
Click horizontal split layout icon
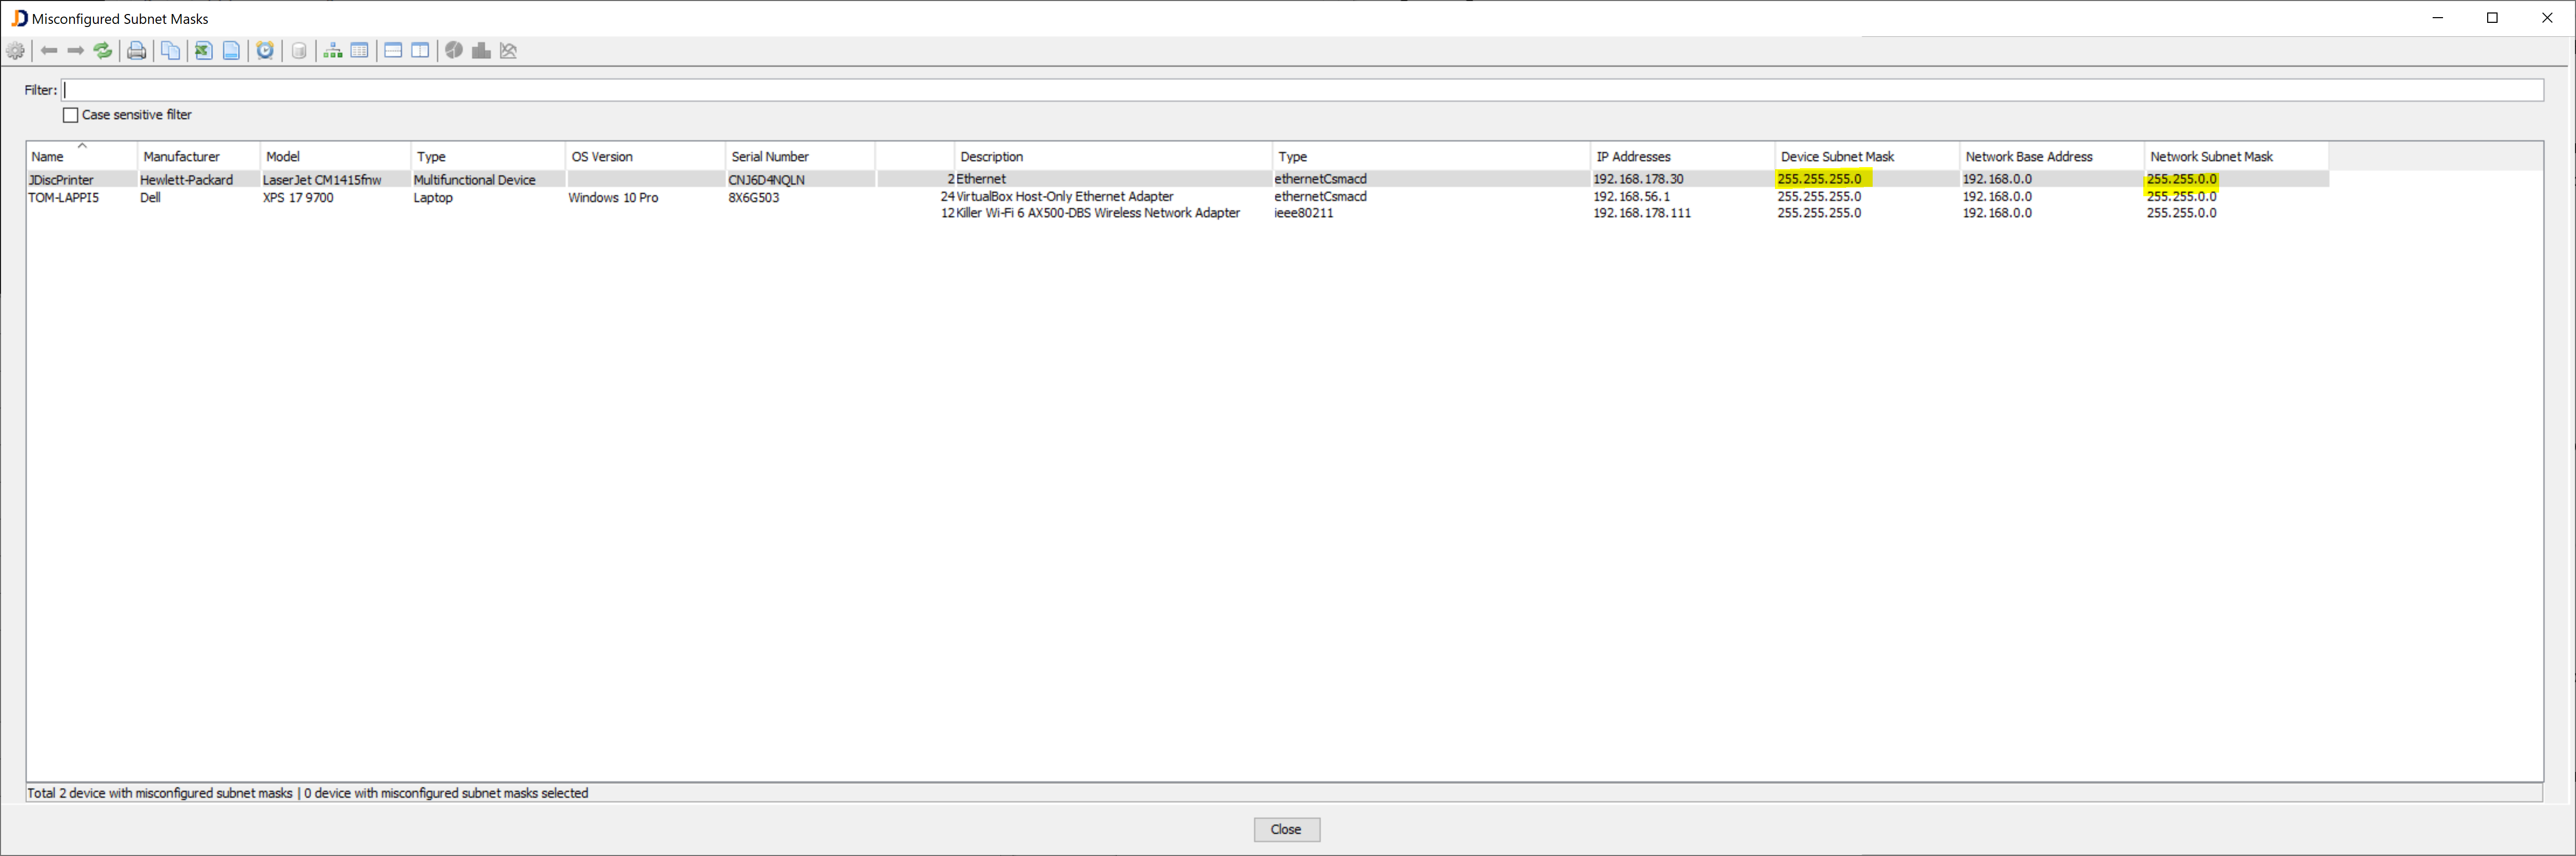pyautogui.click(x=393, y=50)
